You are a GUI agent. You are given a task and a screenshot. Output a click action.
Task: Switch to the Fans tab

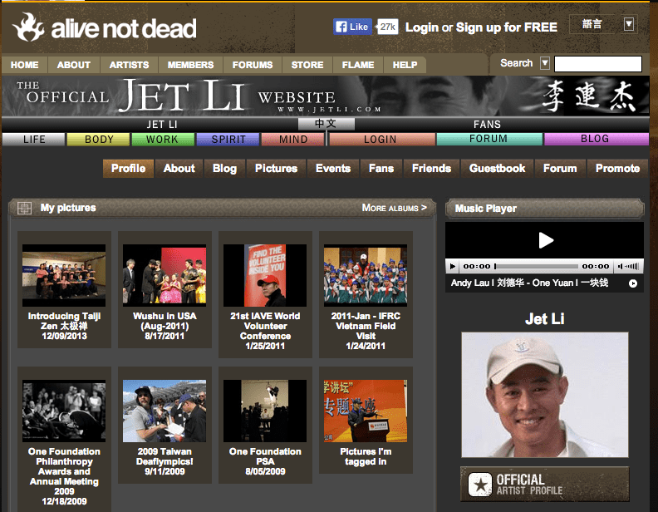pos(381,168)
